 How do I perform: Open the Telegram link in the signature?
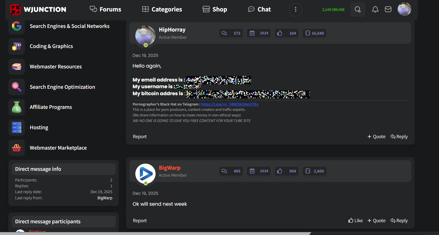[229, 104]
